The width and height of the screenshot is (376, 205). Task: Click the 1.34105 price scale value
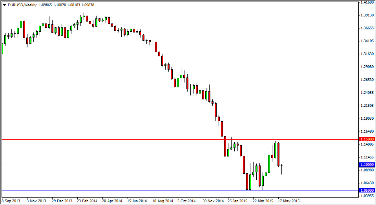click(x=367, y=41)
